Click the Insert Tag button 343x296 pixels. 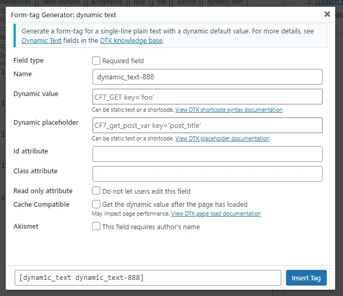point(306,278)
